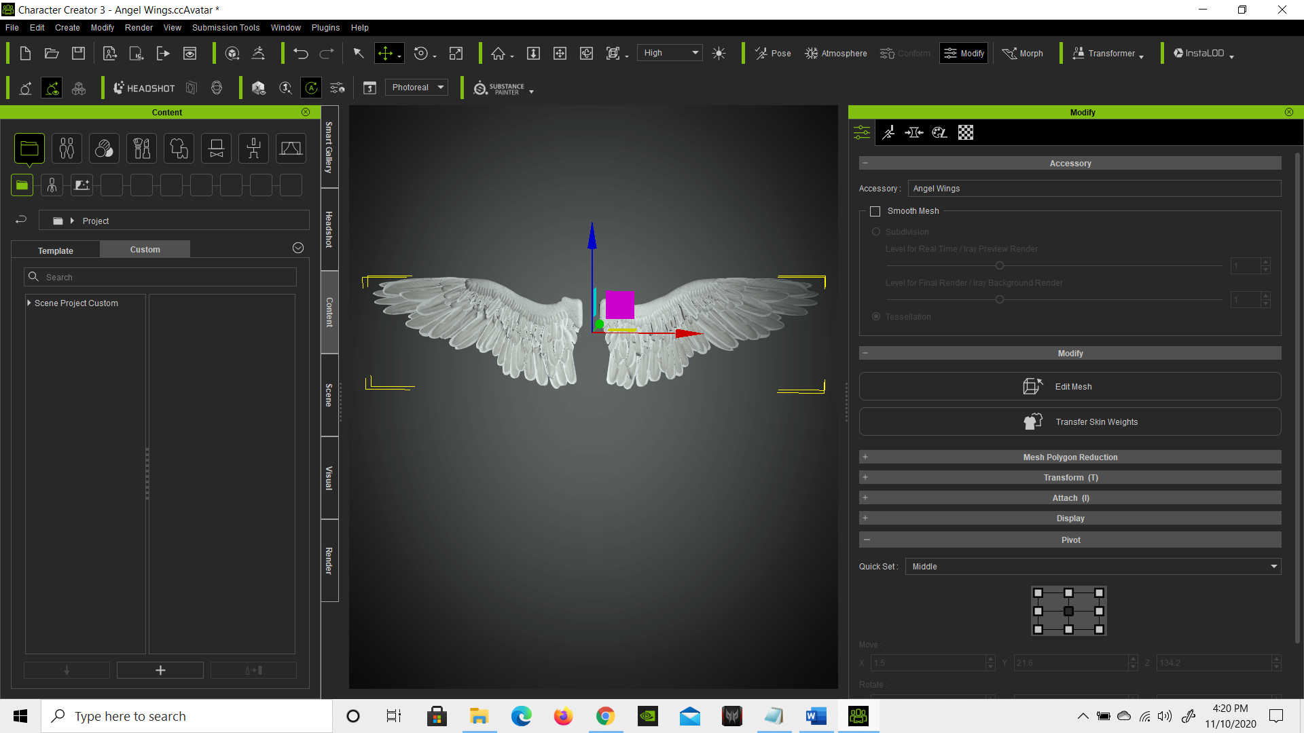The image size is (1304, 733).
Task: Select the center pivot point box
Action: 1068,611
